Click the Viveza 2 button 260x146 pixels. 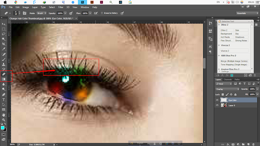(x=234, y=51)
